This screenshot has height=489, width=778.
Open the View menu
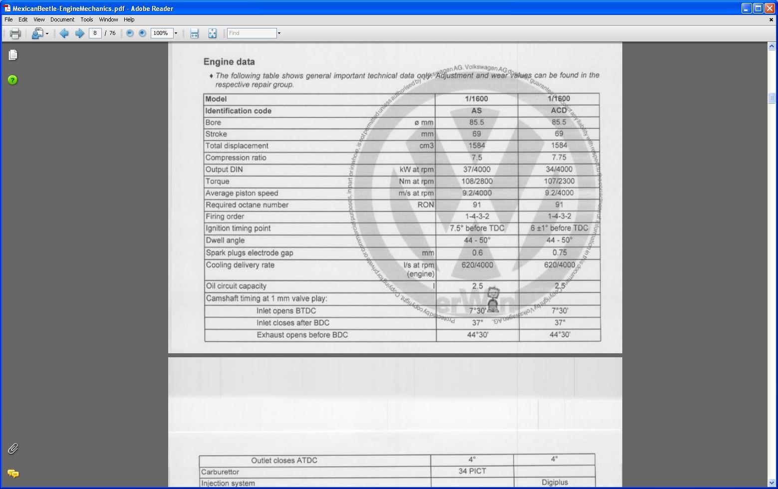pos(39,19)
